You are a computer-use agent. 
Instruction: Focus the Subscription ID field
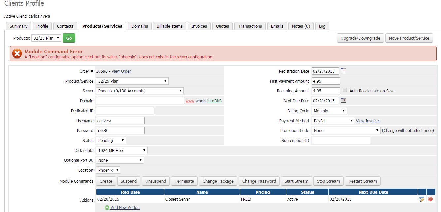coord(341,140)
